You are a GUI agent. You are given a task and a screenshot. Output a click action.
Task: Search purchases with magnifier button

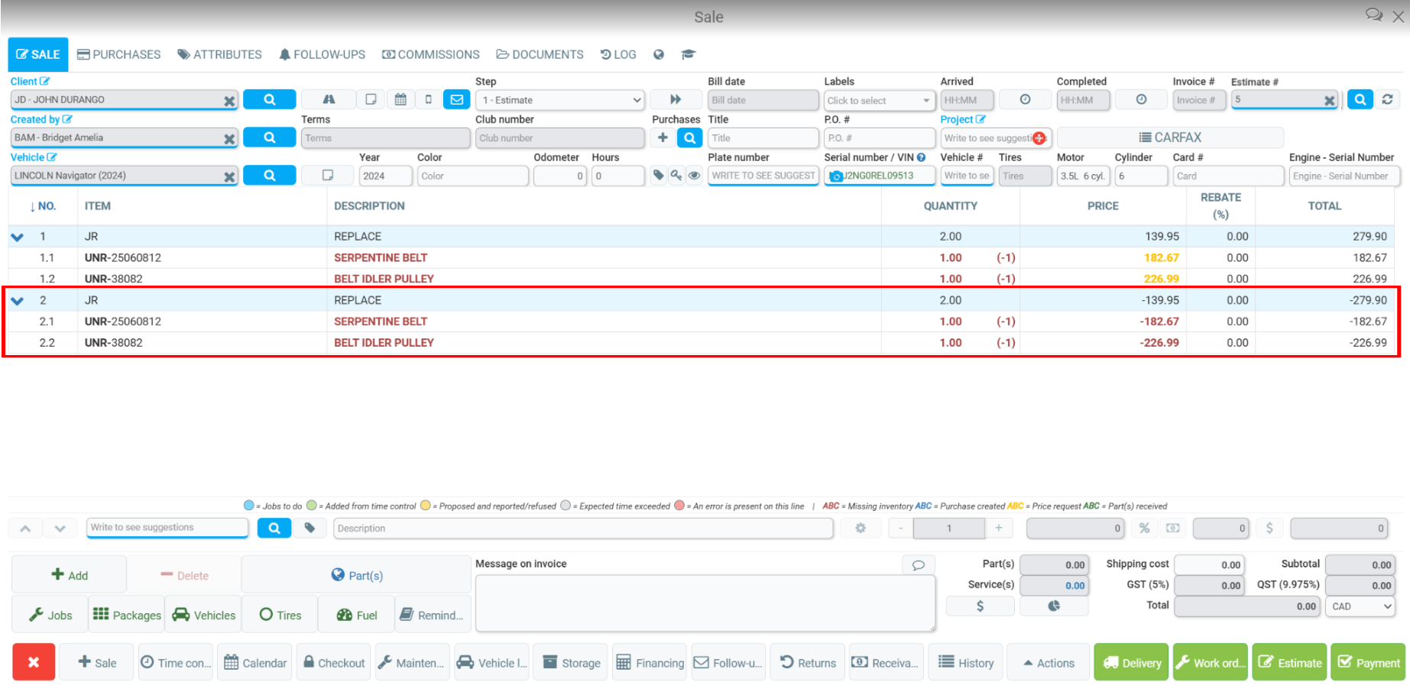pyautogui.click(x=689, y=138)
